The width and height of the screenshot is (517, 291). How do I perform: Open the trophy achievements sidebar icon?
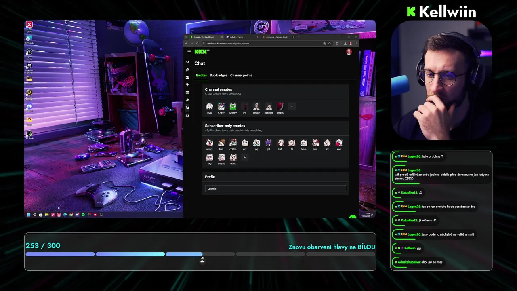pos(187,85)
